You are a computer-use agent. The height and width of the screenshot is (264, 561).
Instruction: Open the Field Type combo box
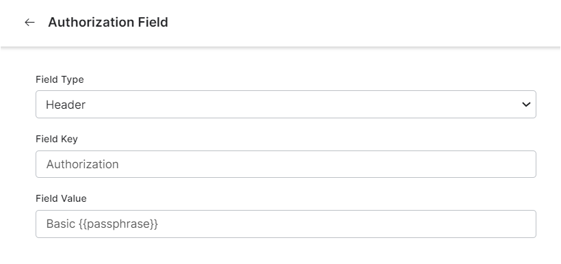click(x=286, y=104)
